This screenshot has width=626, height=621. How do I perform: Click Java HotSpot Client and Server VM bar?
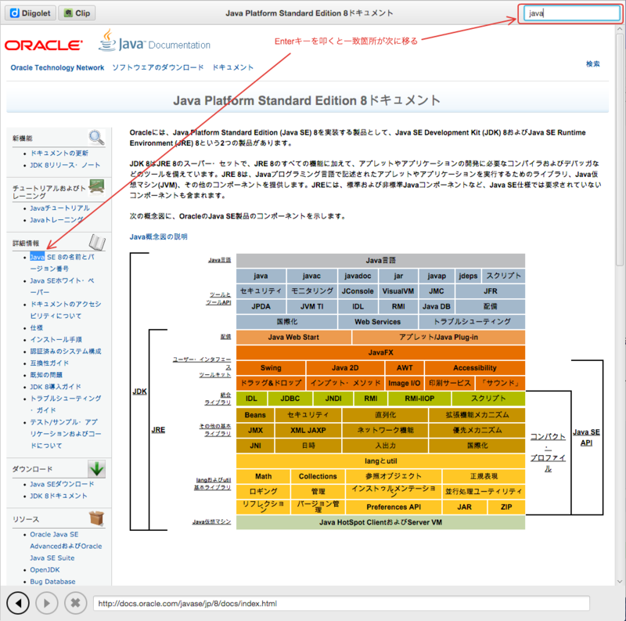(x=380, y=522)
